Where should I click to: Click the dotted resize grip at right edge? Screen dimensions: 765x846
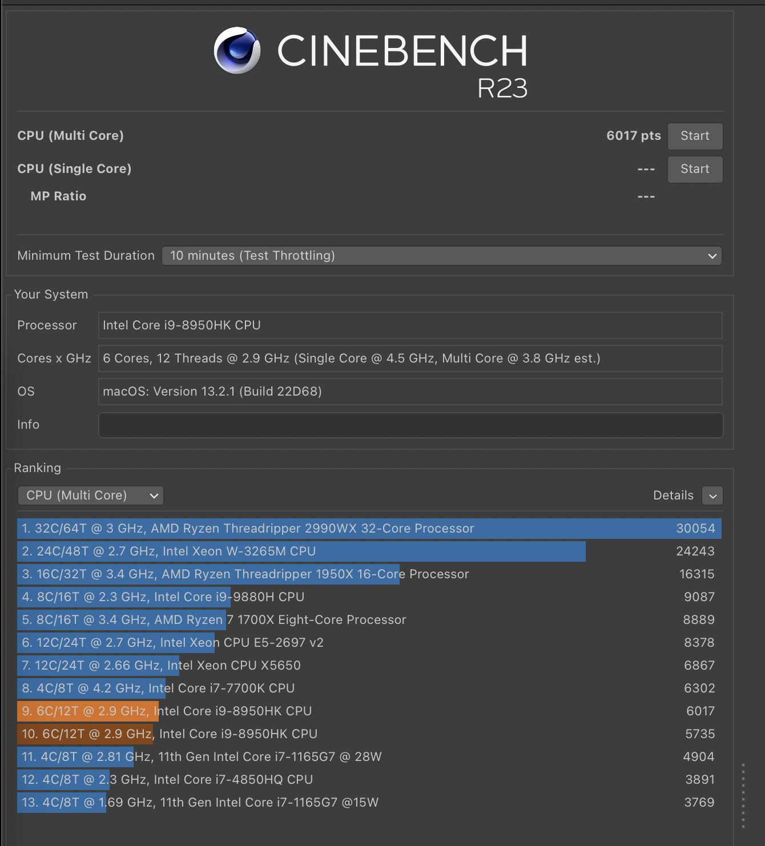pyautogui.click(x=743, y=796)
